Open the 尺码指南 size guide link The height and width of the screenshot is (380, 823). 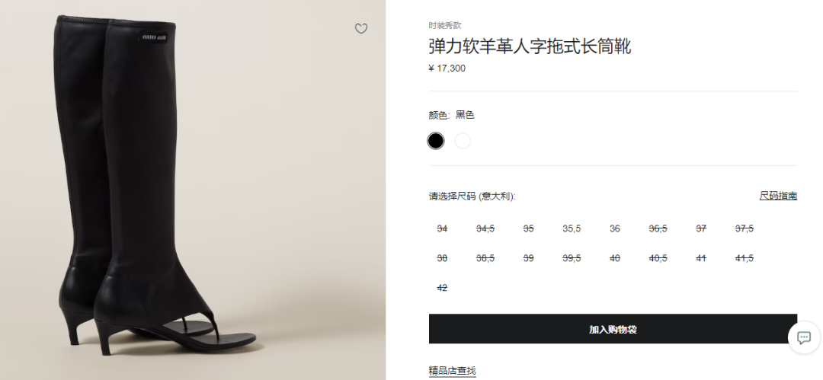[778, 196]
